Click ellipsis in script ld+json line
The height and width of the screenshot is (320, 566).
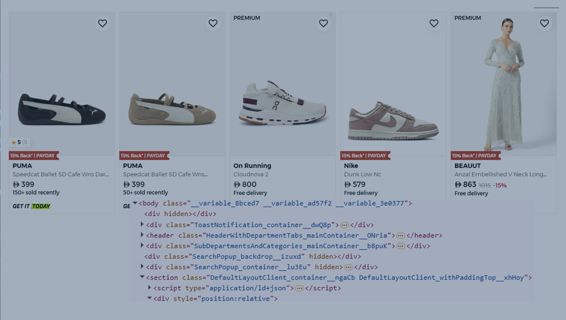tap(299, 288)
